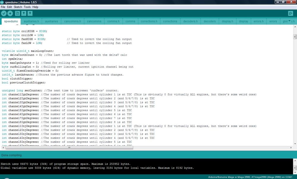Screen dimensions: 297x179
Task: Click the editor scroll down arrow
Action: click(x=295, y=144)
